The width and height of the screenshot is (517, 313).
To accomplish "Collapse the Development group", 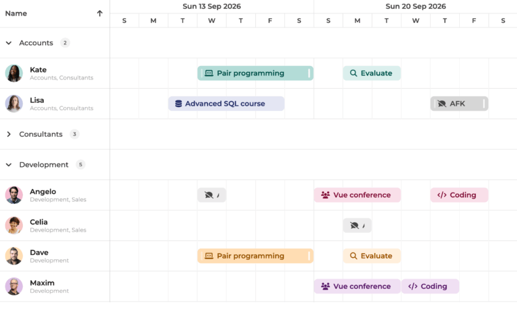I will pos(9,165).
